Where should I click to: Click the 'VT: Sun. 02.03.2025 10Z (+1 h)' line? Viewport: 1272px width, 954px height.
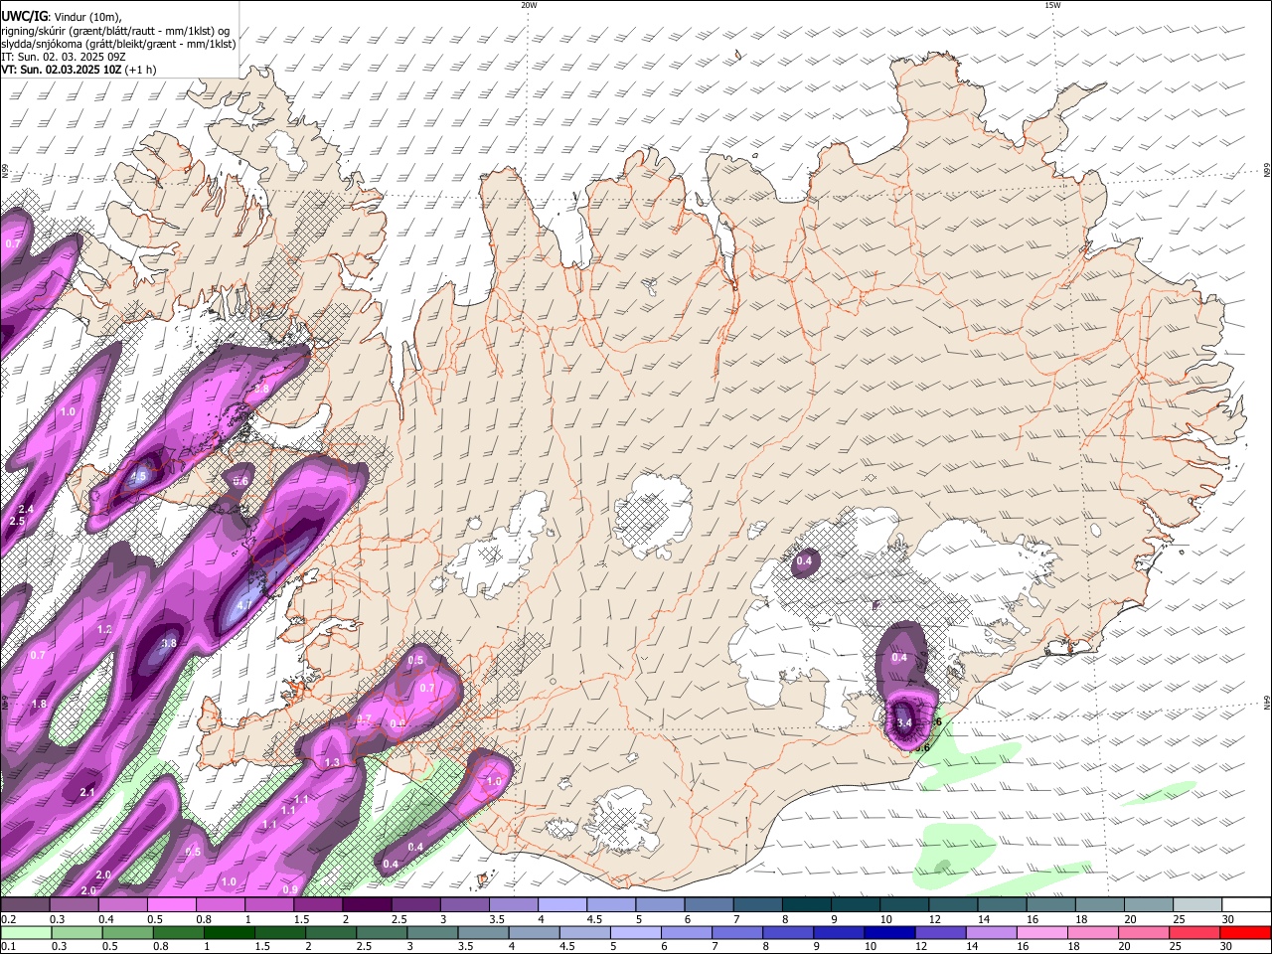[79, 70]
